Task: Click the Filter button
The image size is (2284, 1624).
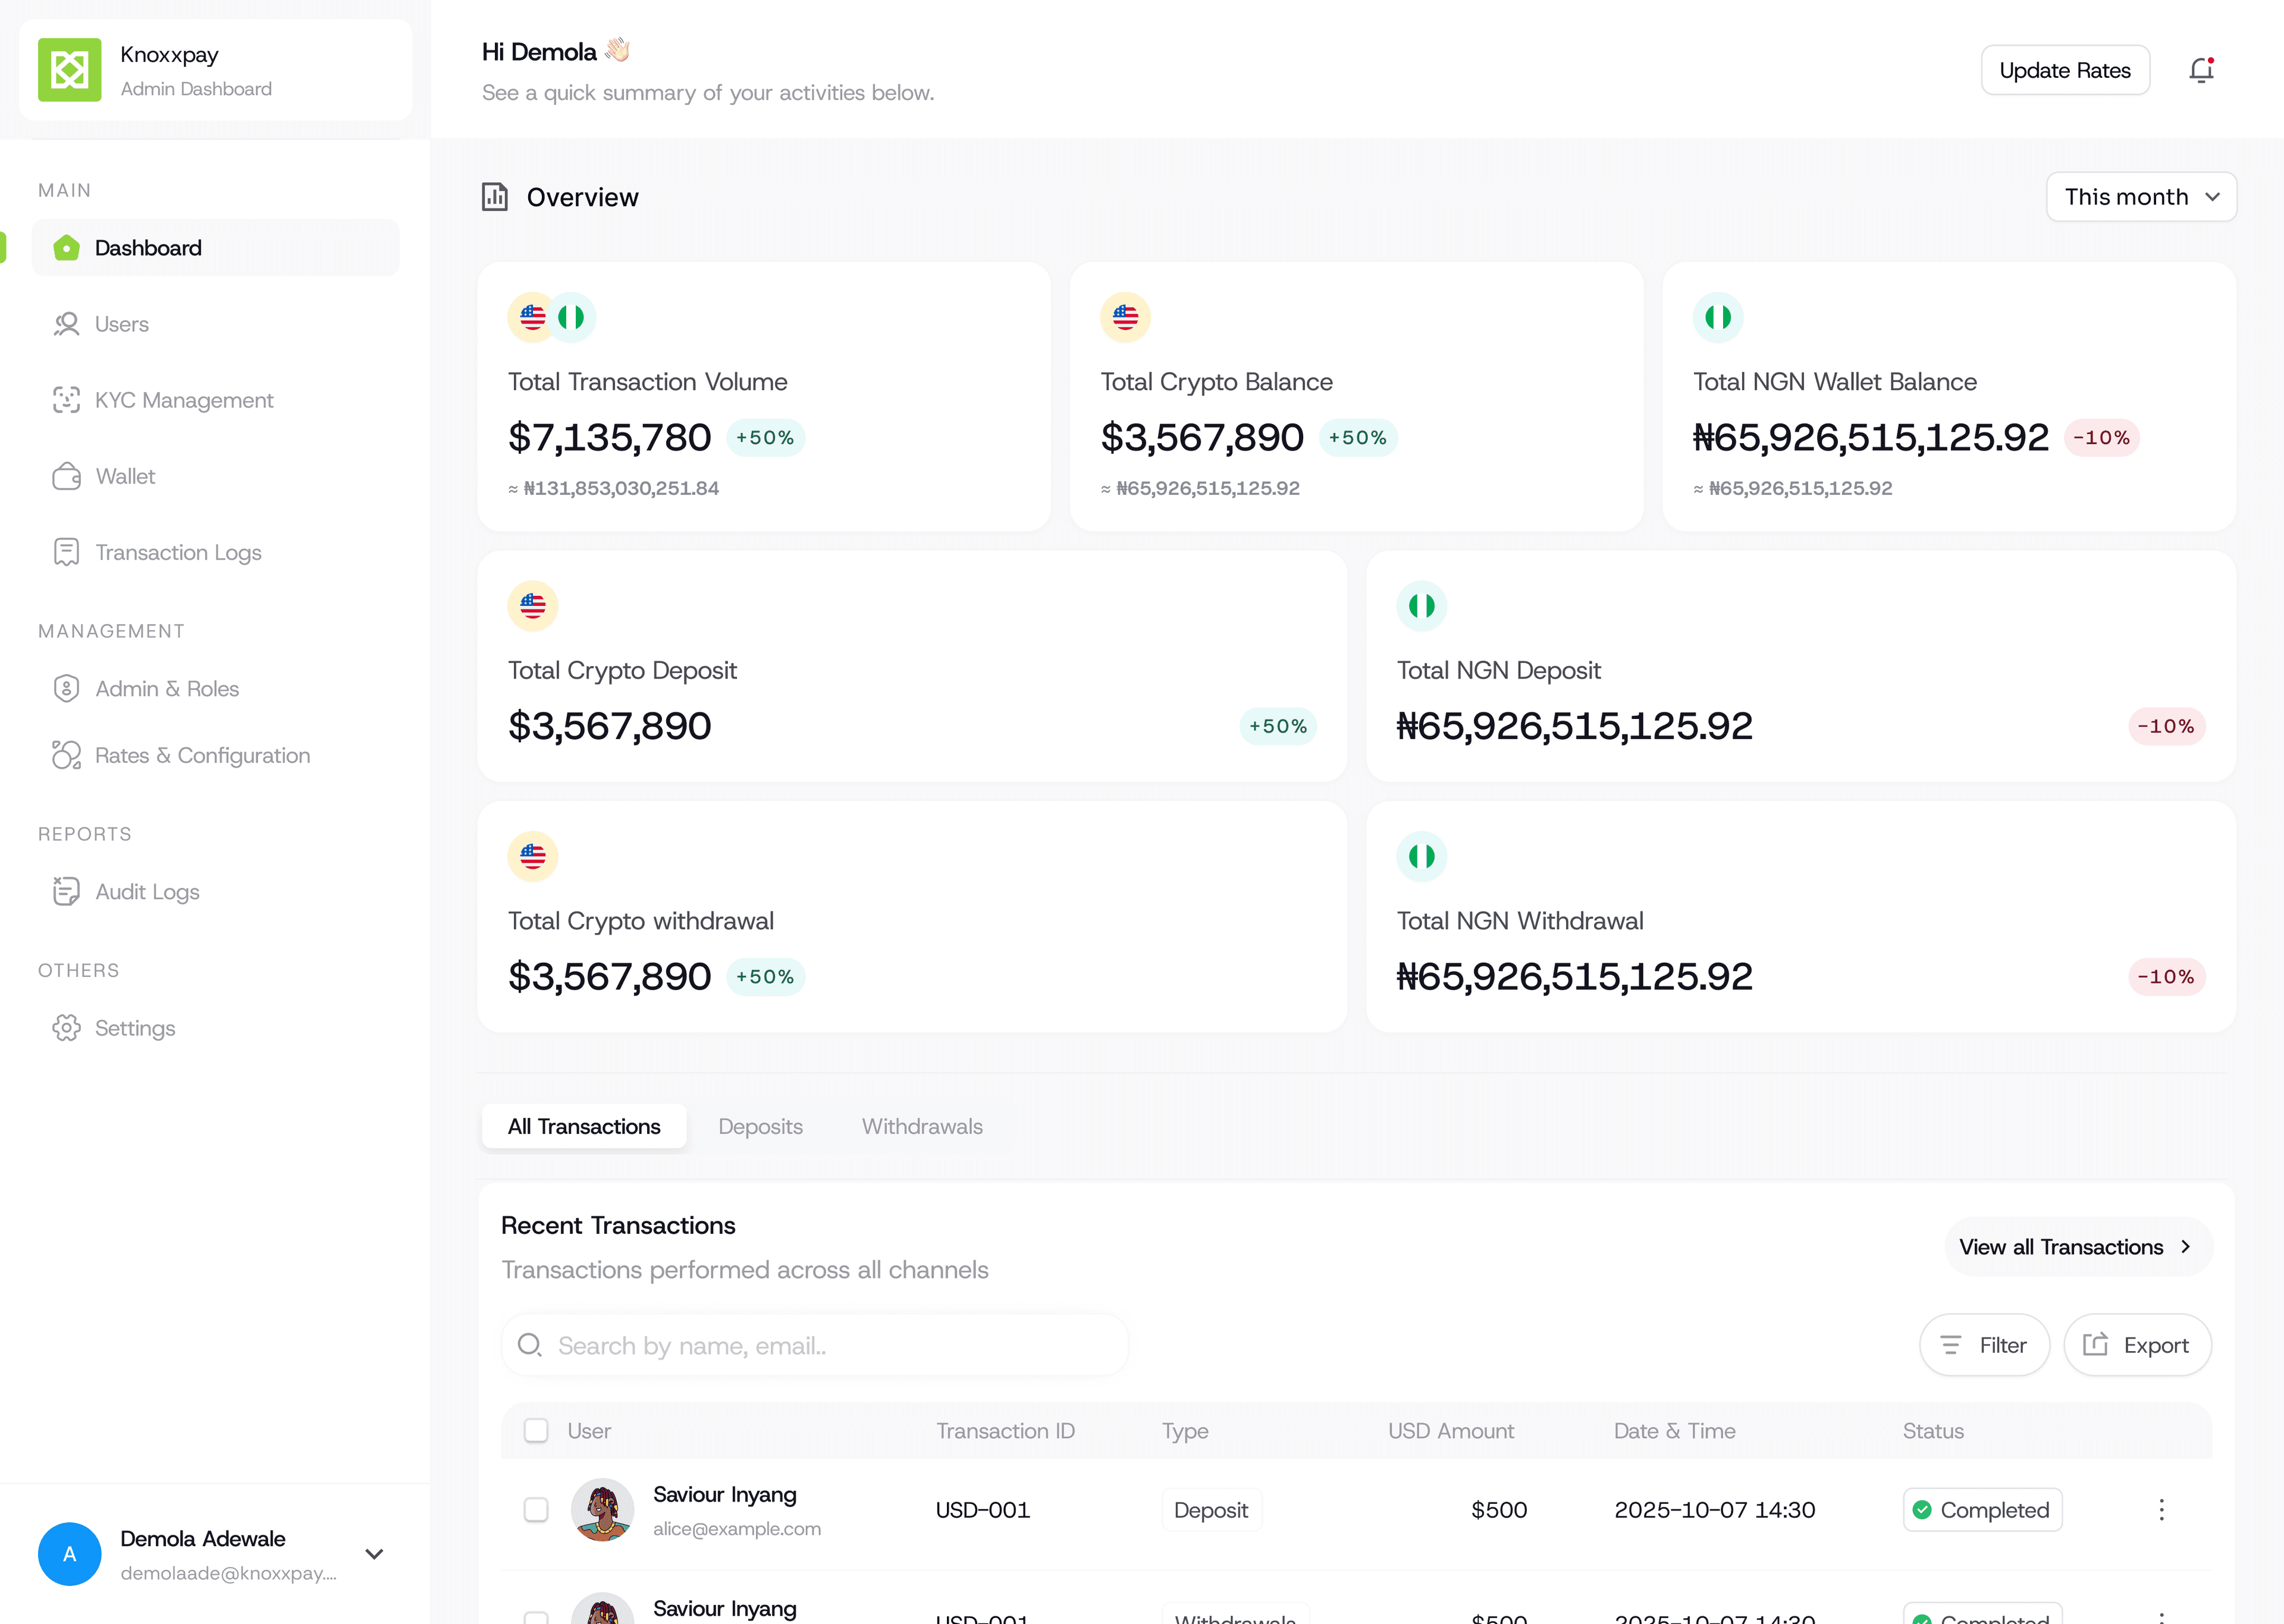Action: click(x=1984, y=1345)
